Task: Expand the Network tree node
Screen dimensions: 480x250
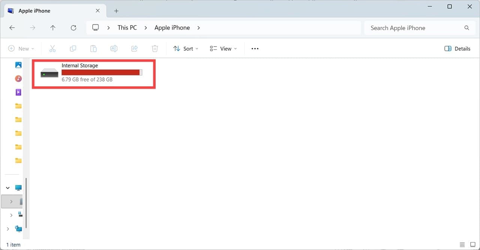Action: [x=8, y=228]
